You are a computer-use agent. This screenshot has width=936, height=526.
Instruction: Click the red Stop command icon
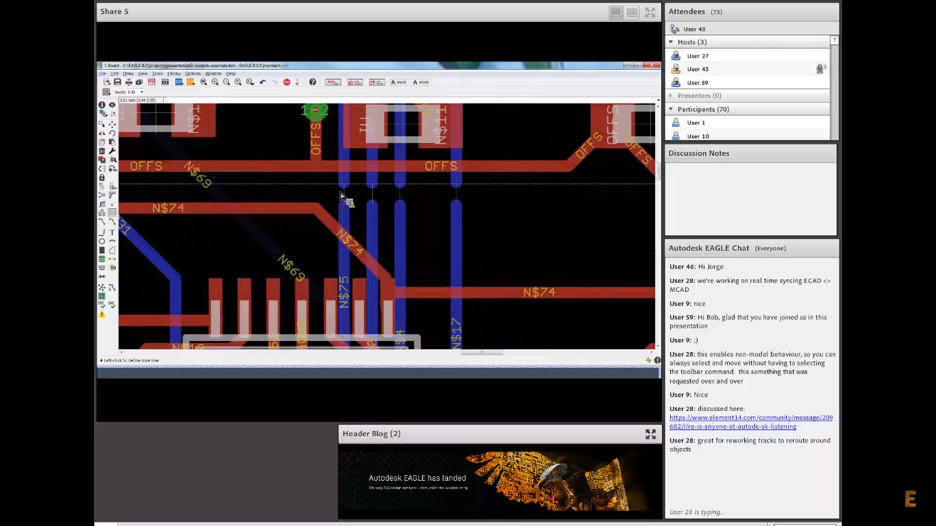point(286,82)
